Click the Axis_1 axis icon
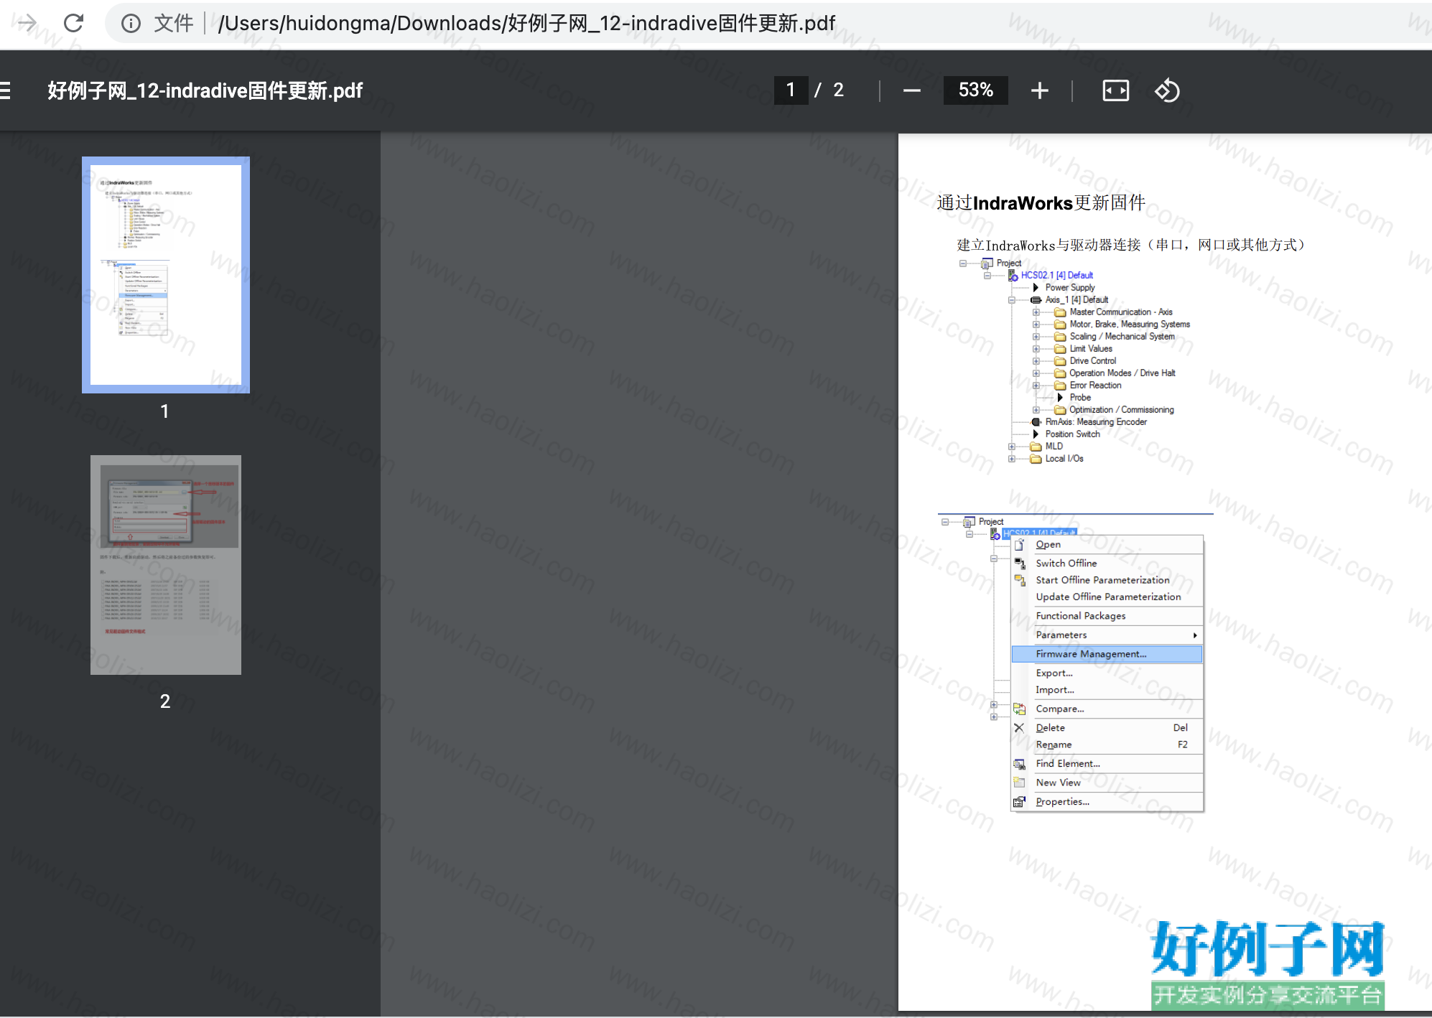 1036,300
